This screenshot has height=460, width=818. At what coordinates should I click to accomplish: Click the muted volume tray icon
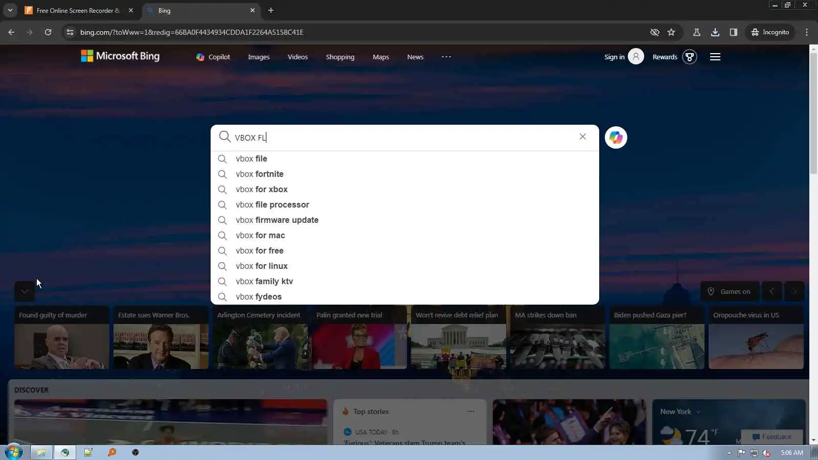pos(766,453)
